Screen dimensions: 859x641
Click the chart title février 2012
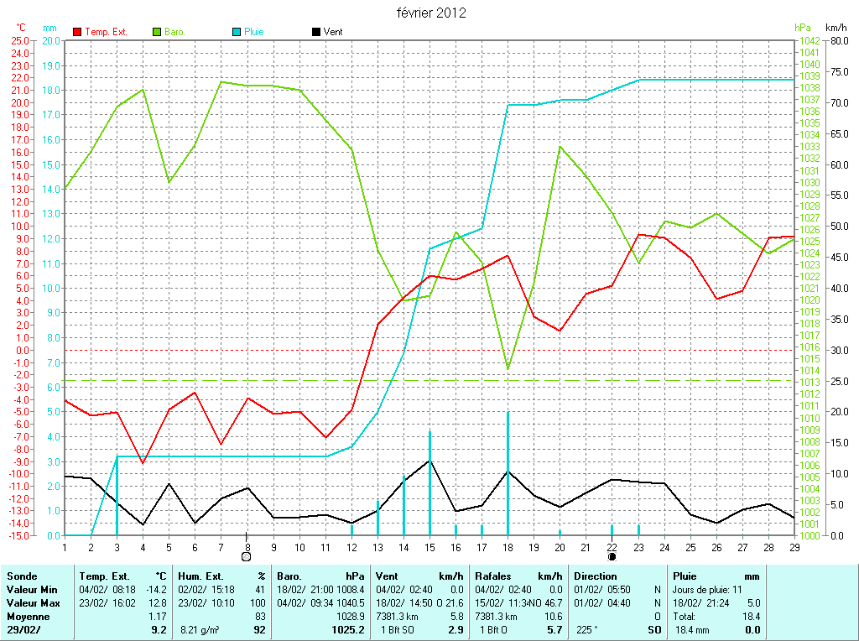pos(431,13)
